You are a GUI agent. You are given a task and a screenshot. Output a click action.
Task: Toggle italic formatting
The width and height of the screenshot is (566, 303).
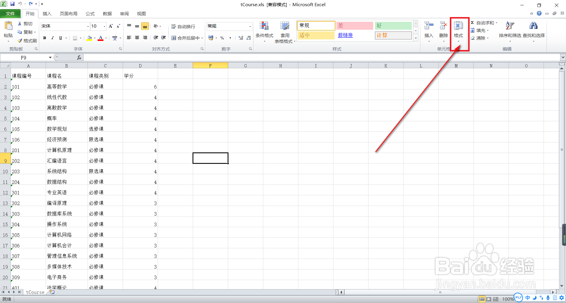(x=52, y=38)
